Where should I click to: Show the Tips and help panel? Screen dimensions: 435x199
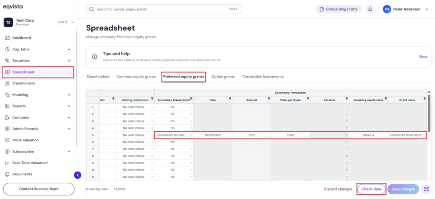[423, 56]
